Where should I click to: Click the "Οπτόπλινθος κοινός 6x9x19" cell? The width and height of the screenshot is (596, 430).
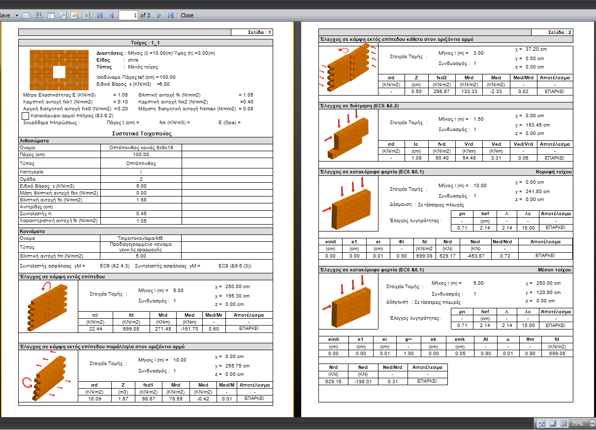[x=141, y=147]
